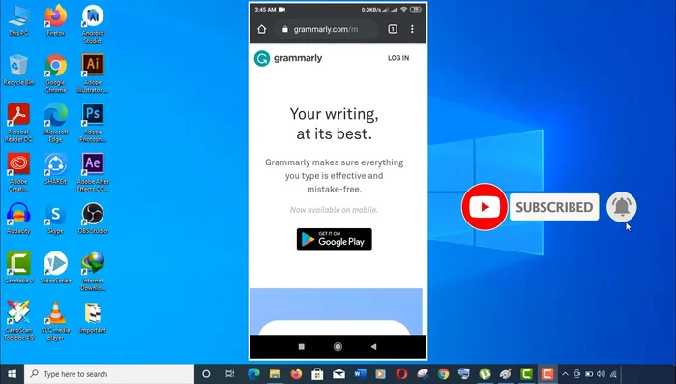Open Internet Download Manager shortcut

93,272
